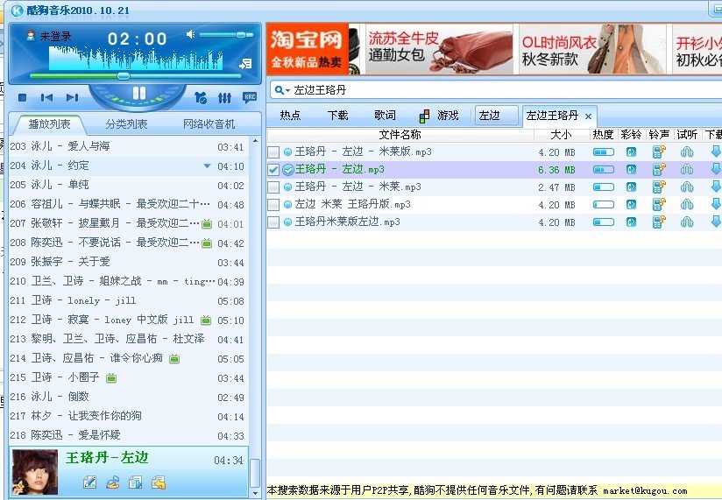722x500 pixels.
Task: Set ringtone for 王珞丹 - 左边 - 米莱.mp3
Action: tap(660, 187)
